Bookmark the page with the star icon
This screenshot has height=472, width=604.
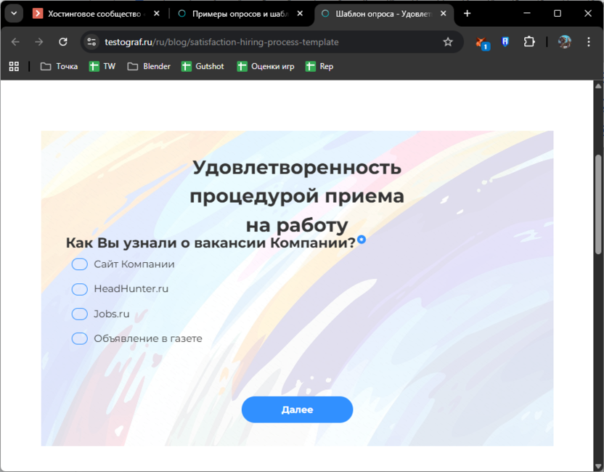pyautogui.click(x=449, y=41)
